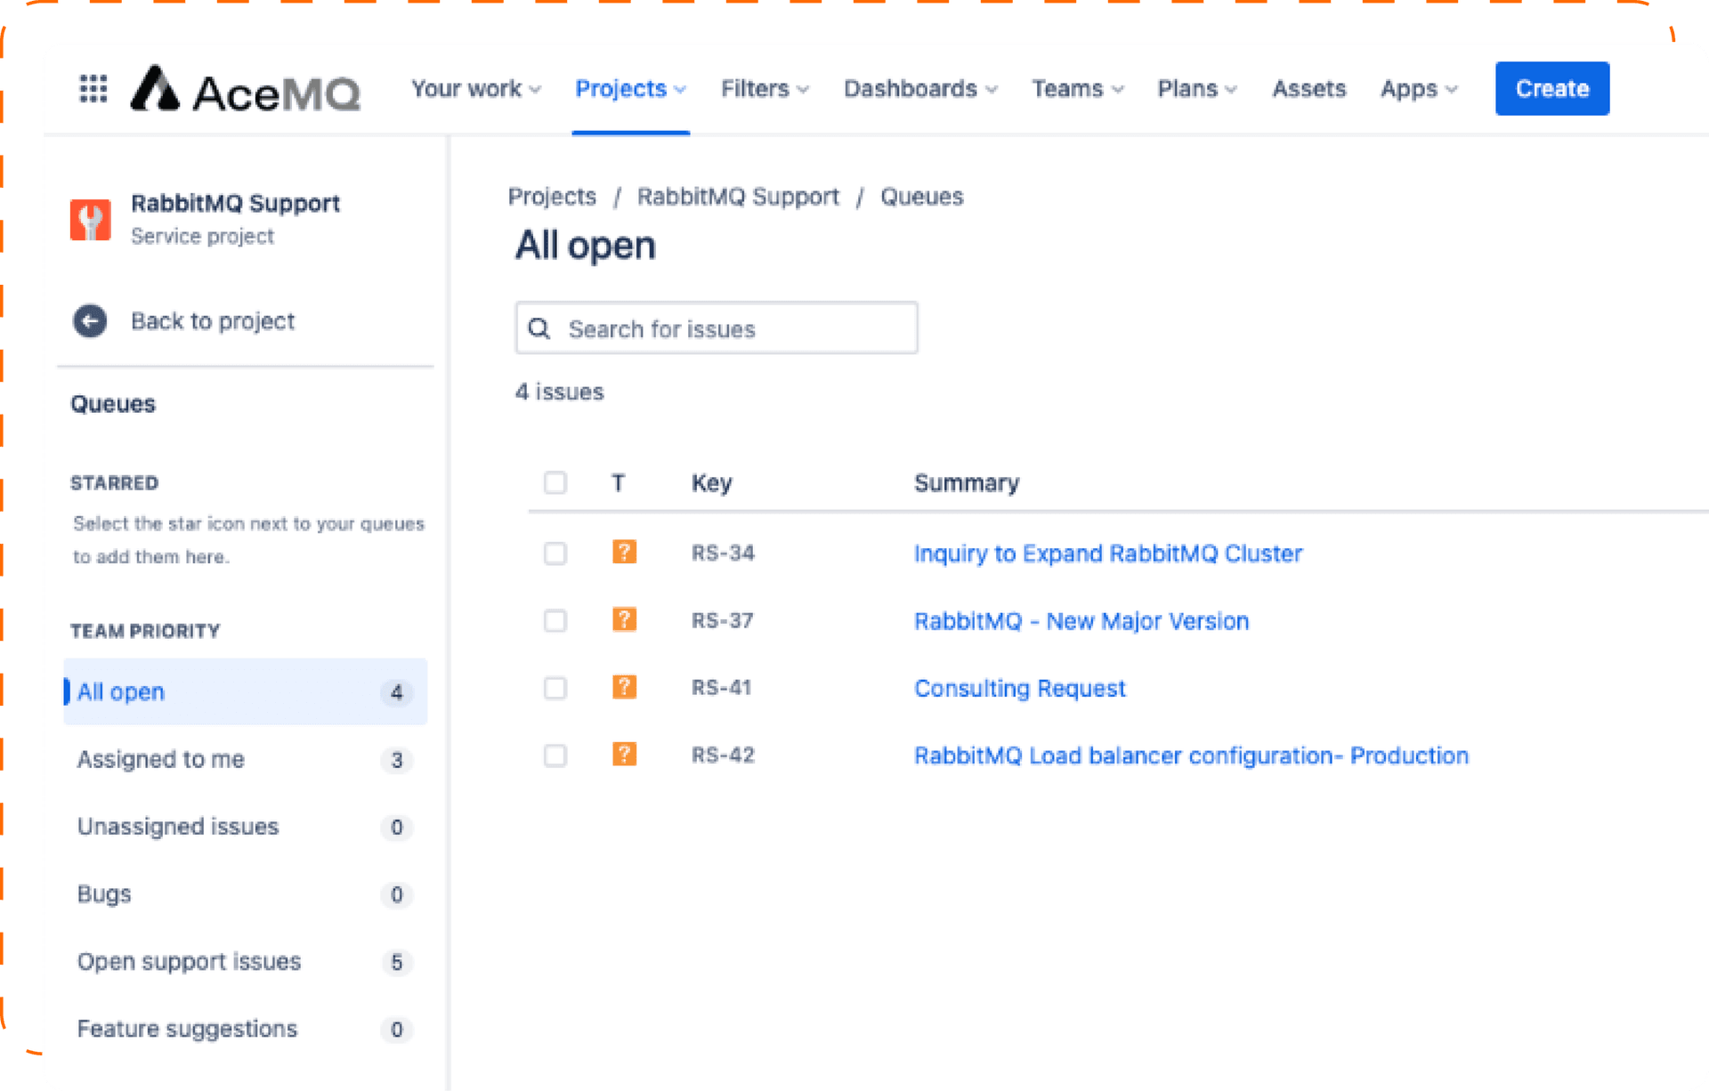Select the Assigned to me queue

pos(161,759)
